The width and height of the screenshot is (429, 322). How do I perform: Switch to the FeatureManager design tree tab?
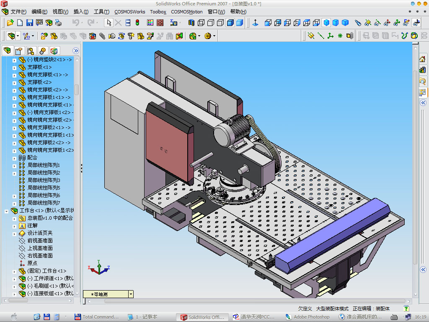pos(8,51)
